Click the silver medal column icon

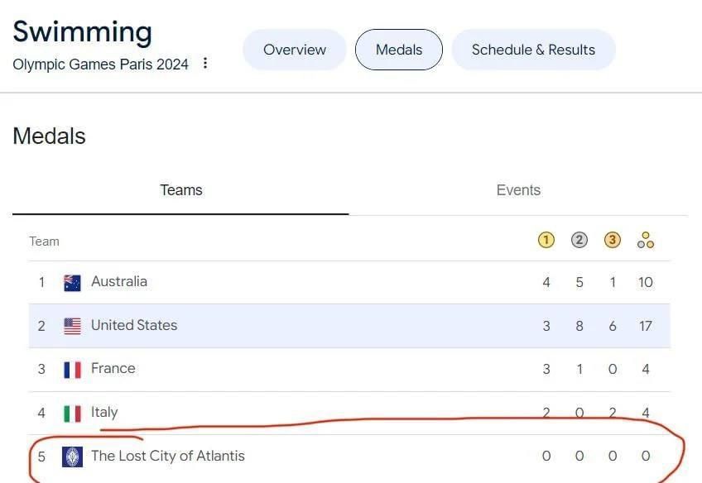tap(579, 240)
